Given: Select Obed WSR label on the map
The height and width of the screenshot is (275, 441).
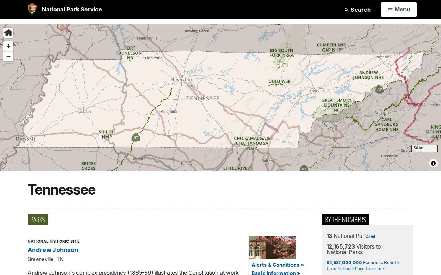Looking at the screenshot, I should coord(279,81).
